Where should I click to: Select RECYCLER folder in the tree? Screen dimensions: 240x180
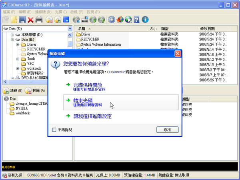pyautogui.click(x=36, y=49)
